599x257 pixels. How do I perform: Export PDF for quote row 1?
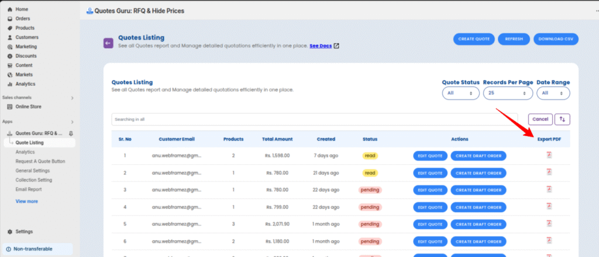tap(549, 155)
